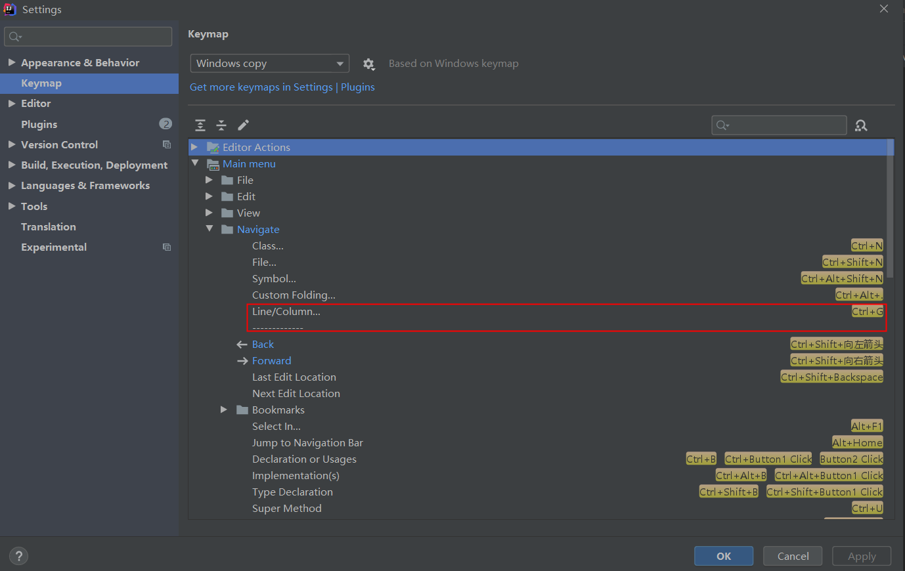905x571 pixels.
Task: Click the Forward right-arrow icon
Action: (242, 361)
